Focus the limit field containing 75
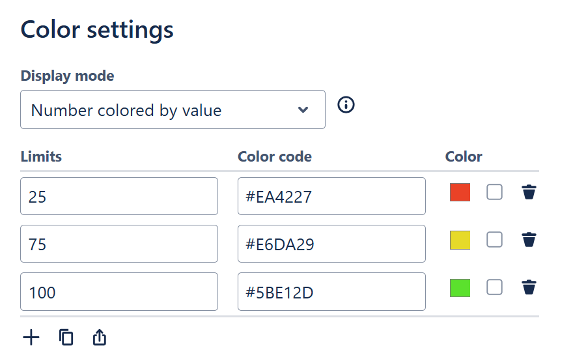The image size is (573, 361). pos(119,244)
